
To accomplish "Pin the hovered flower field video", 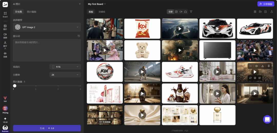I will click(x=269, y=66).
